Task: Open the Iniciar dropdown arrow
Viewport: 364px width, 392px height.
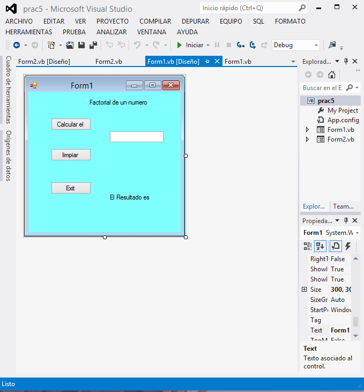Action: [x=208, y=45]
